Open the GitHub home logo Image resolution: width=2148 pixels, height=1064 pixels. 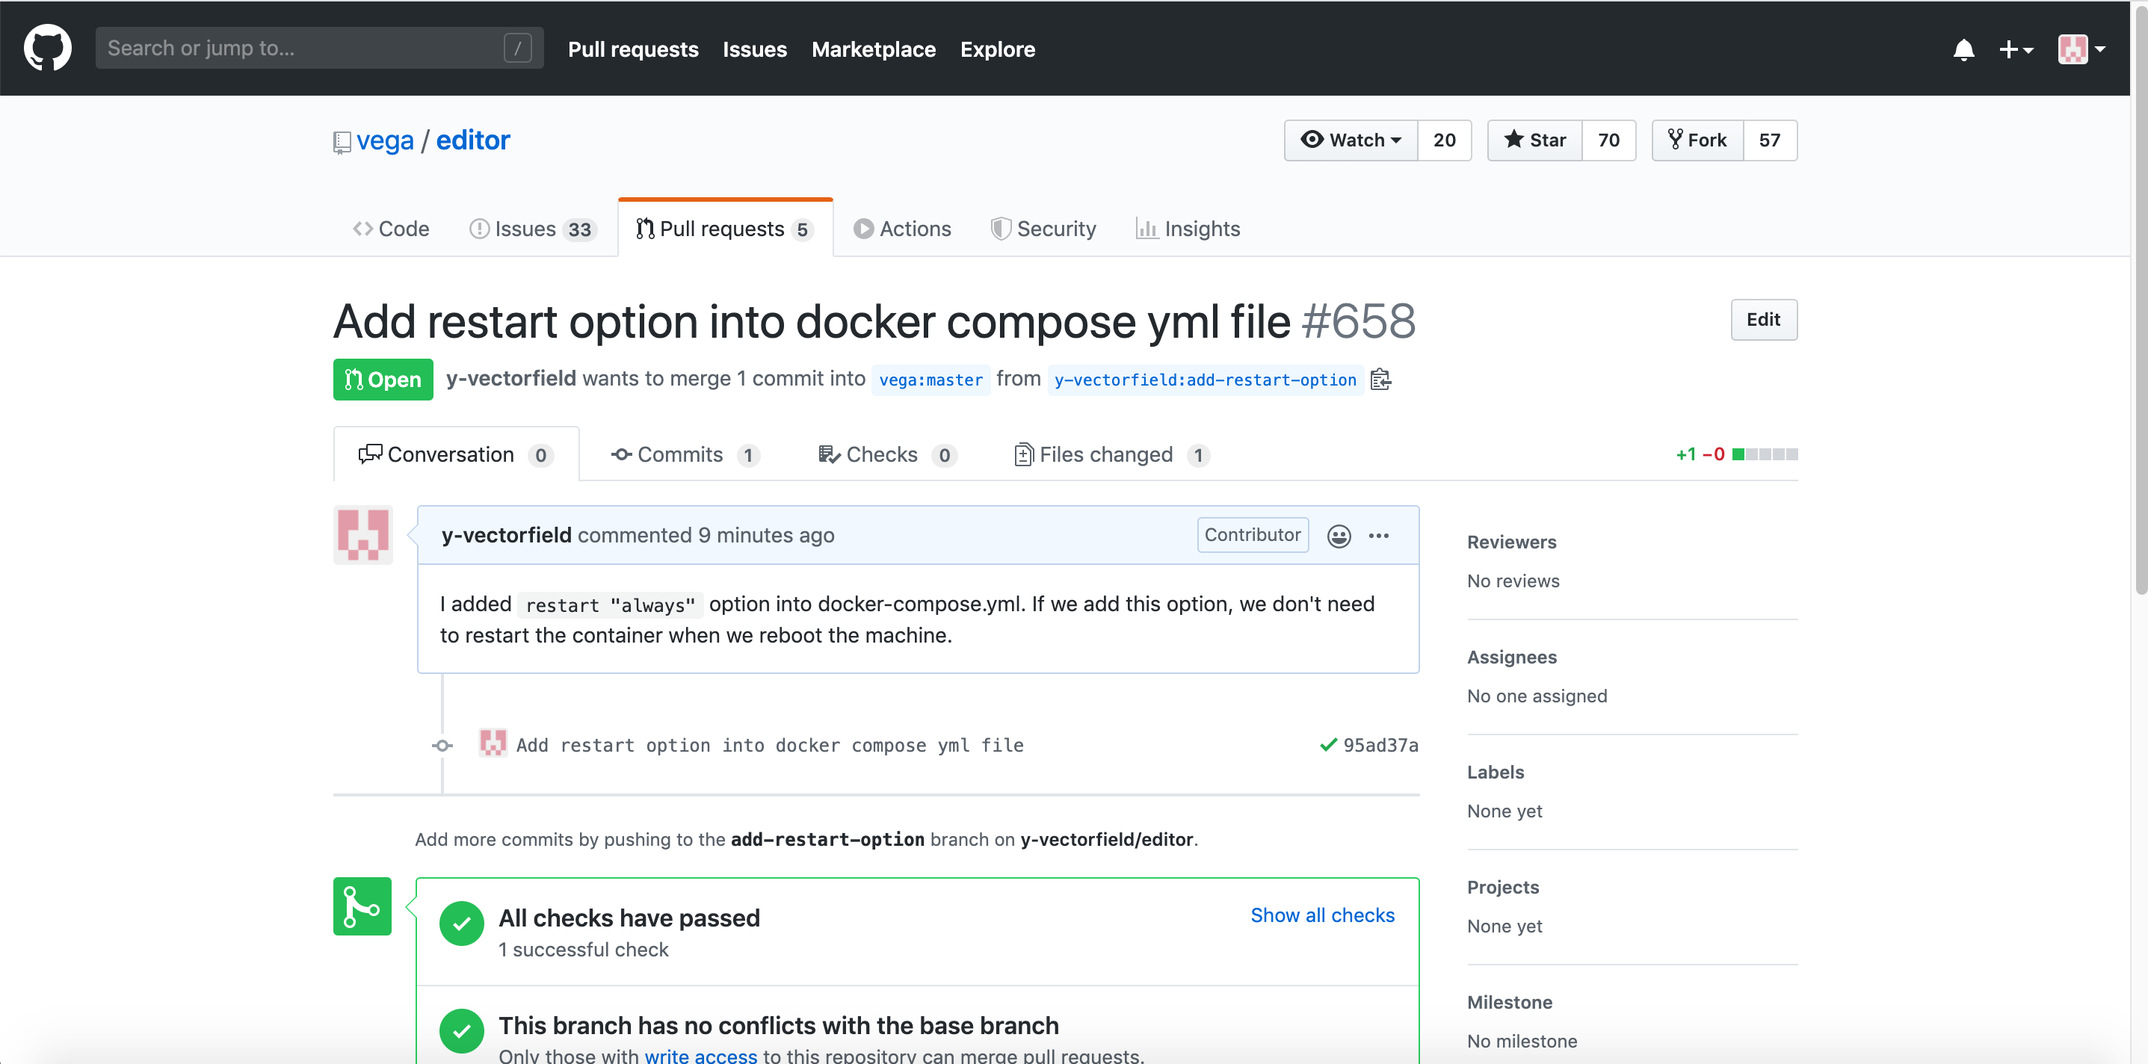(x=48, y=48)
